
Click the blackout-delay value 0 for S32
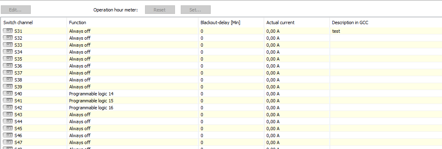[202, 38]
